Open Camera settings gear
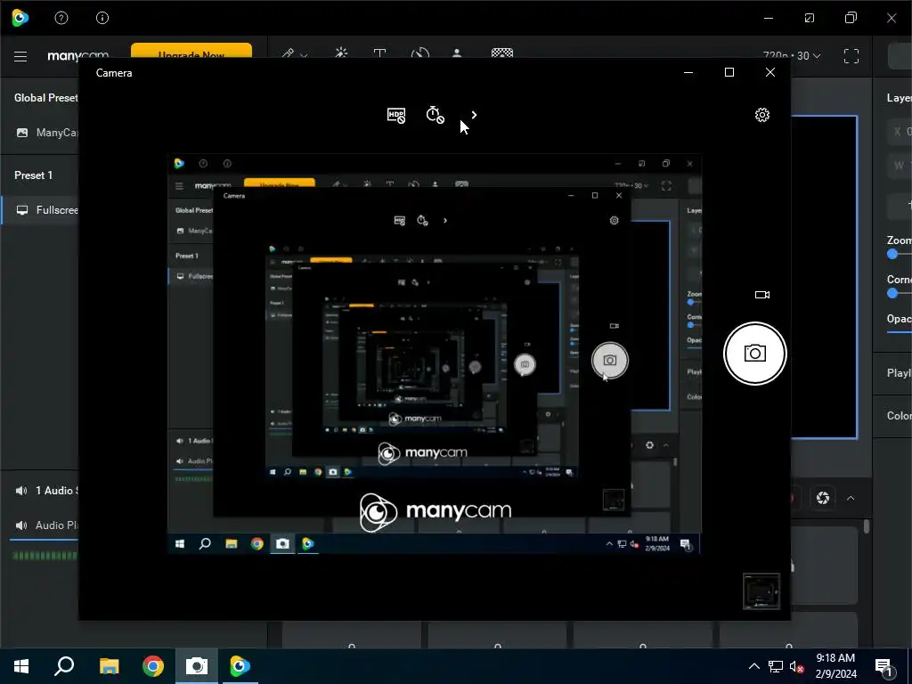This screenshot has width=912, height=684. (x=762, y=115)
